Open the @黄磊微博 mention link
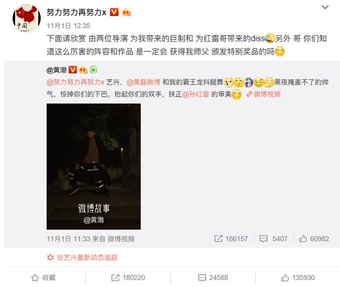The width and height of the screenshot is (340, 287). [143, 82]
